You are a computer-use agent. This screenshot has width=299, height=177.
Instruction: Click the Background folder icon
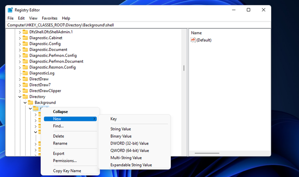click(x=30, y=103)
